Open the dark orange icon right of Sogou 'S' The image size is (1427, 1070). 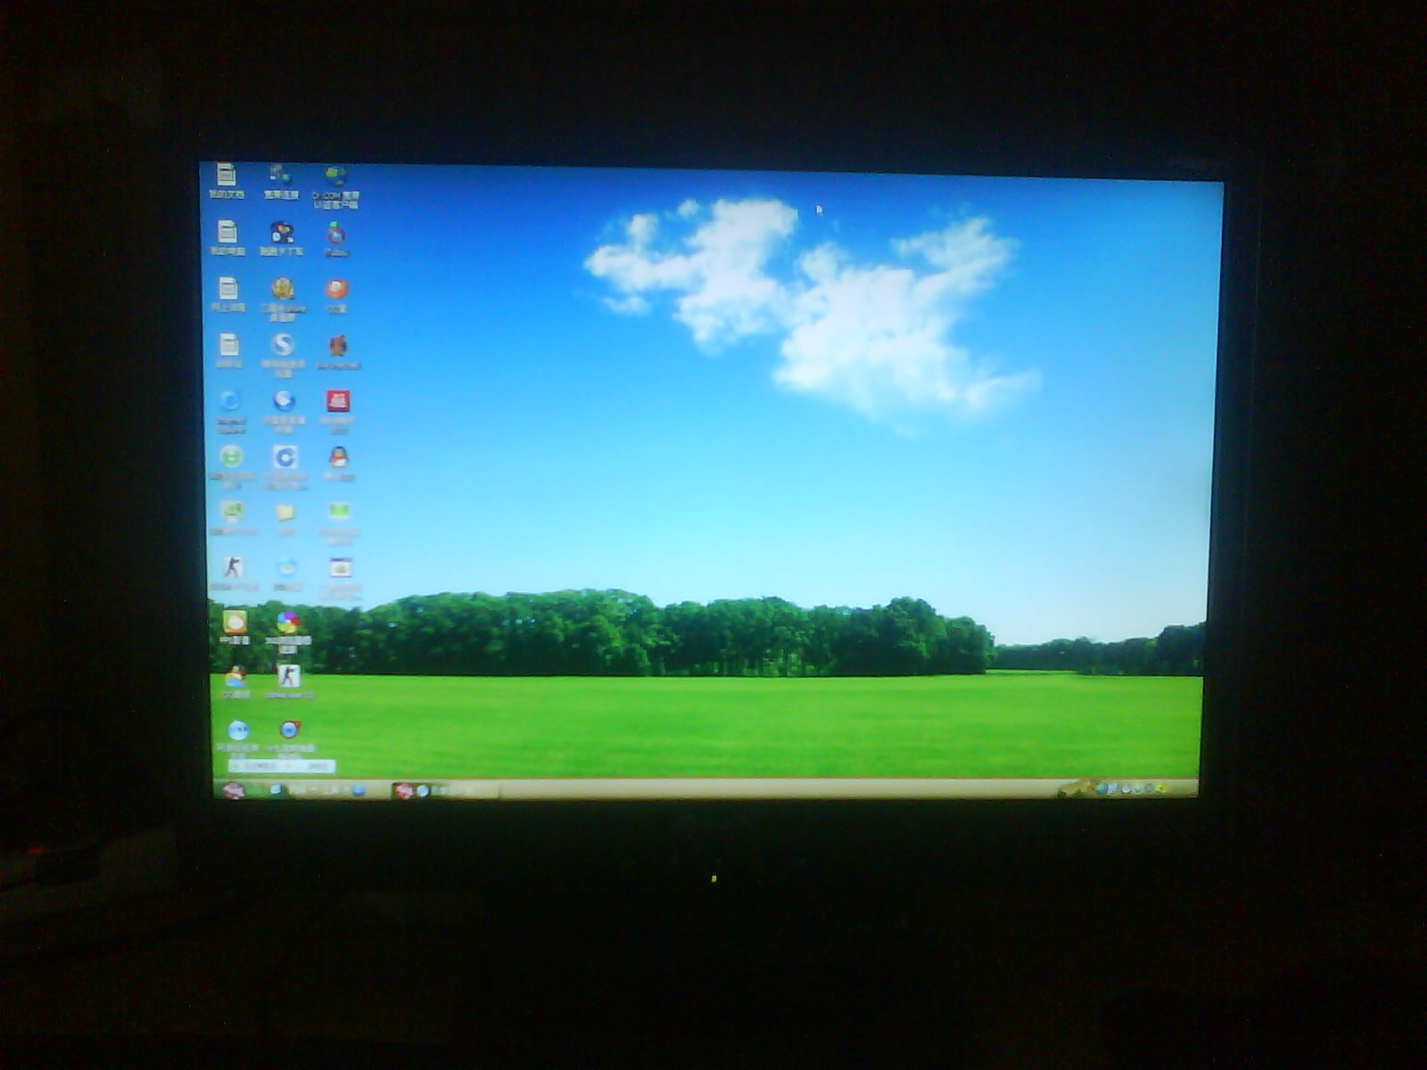tap(338, 346)
